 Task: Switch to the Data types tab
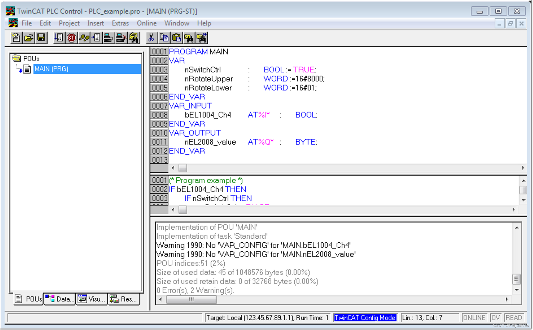(60, 299)
